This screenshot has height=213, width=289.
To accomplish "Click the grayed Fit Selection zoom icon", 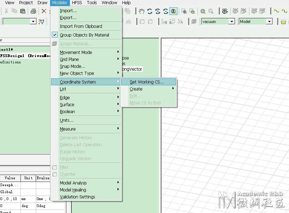I will [211, 11].
